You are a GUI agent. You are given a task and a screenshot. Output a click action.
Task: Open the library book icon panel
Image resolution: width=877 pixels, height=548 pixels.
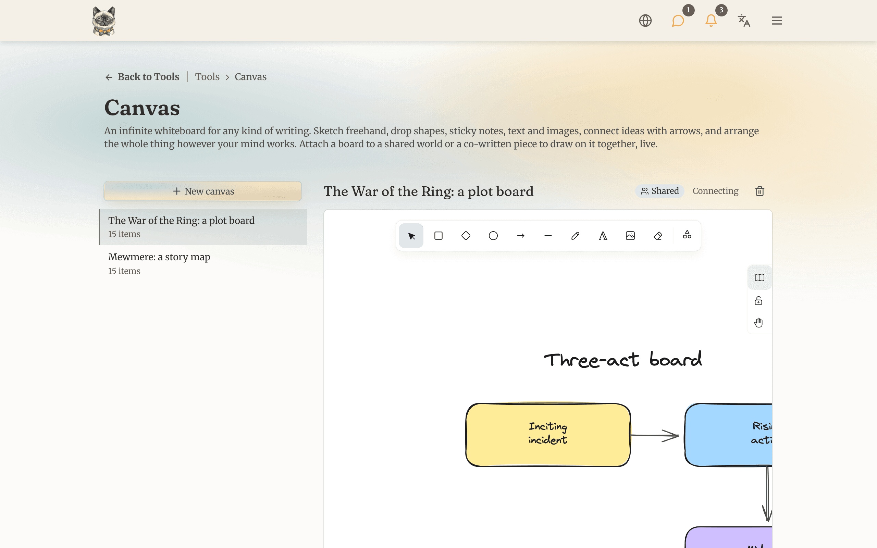(759, 278)
